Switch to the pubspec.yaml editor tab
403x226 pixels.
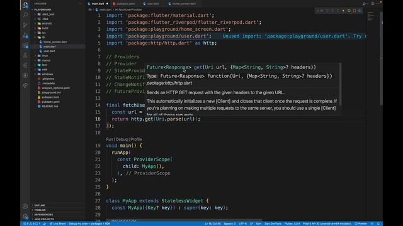[126, 4]
